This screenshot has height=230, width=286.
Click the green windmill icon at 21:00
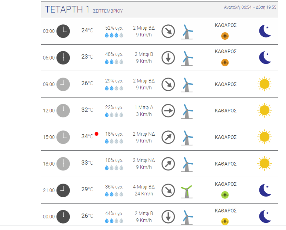(x=187, y=191)
